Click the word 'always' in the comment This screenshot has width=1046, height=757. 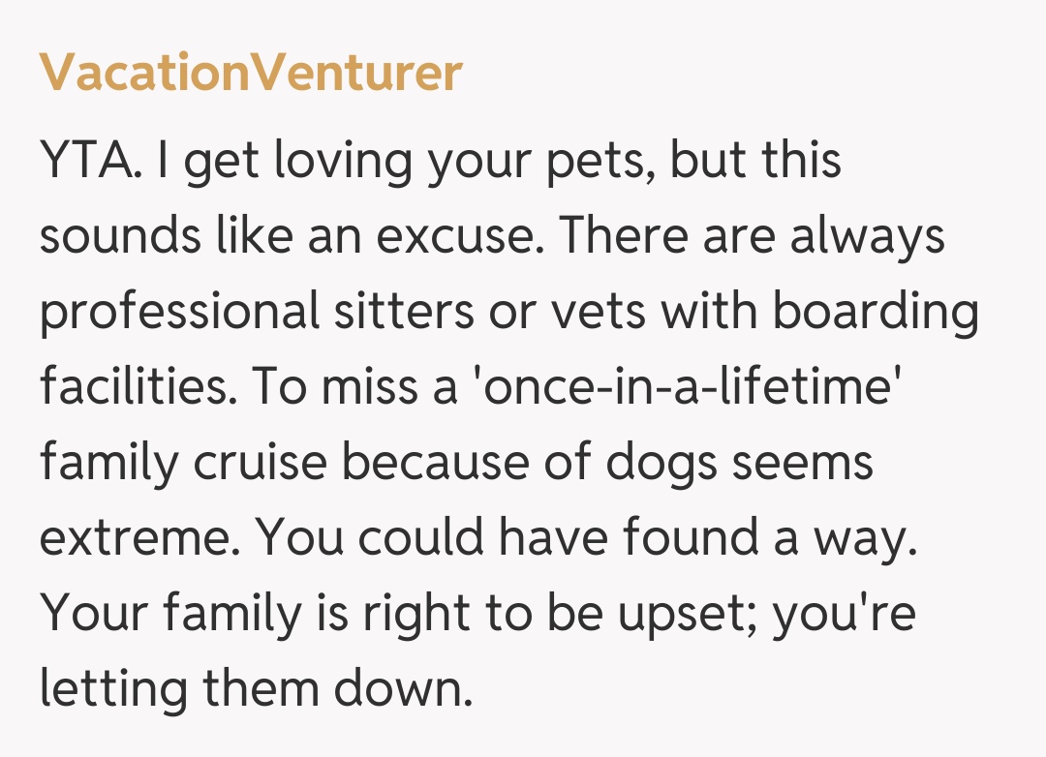[x=867, y=236]
